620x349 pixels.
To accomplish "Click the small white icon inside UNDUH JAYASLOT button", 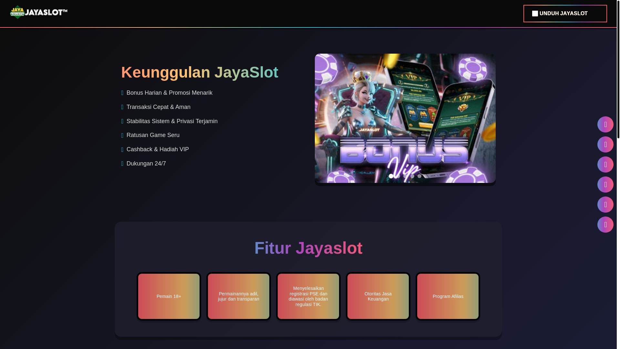I will (x=535, y=14).
